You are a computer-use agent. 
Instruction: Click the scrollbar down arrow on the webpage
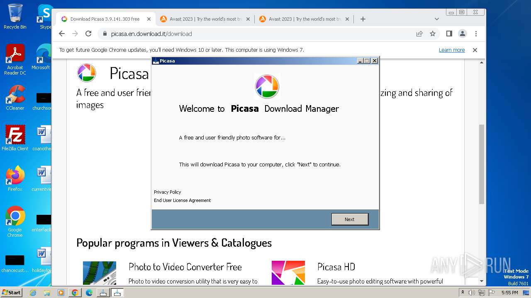(x=482, y=281)
